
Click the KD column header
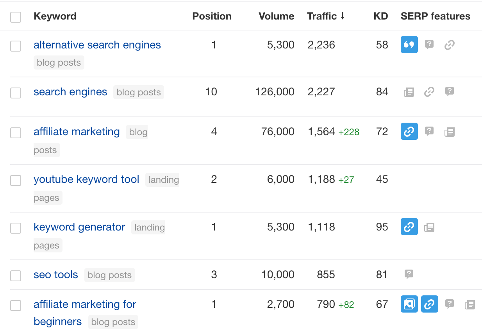click(380, 16)
